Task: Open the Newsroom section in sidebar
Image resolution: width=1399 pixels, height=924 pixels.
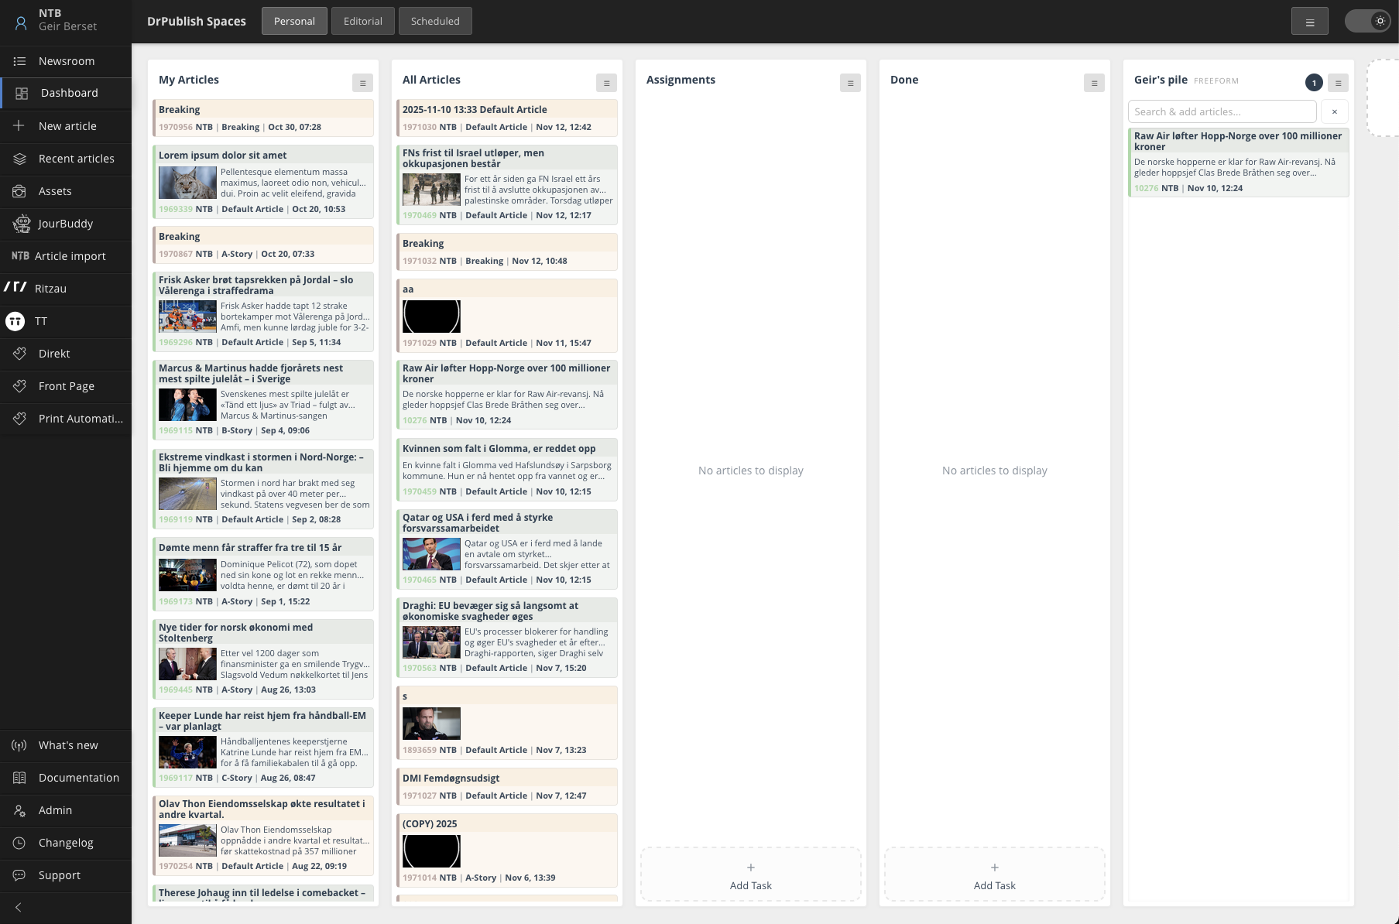Action: click(x=67, y=61)
